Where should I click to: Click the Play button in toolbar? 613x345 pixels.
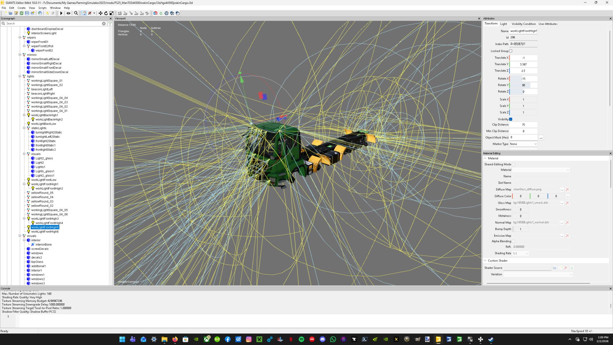61,13
